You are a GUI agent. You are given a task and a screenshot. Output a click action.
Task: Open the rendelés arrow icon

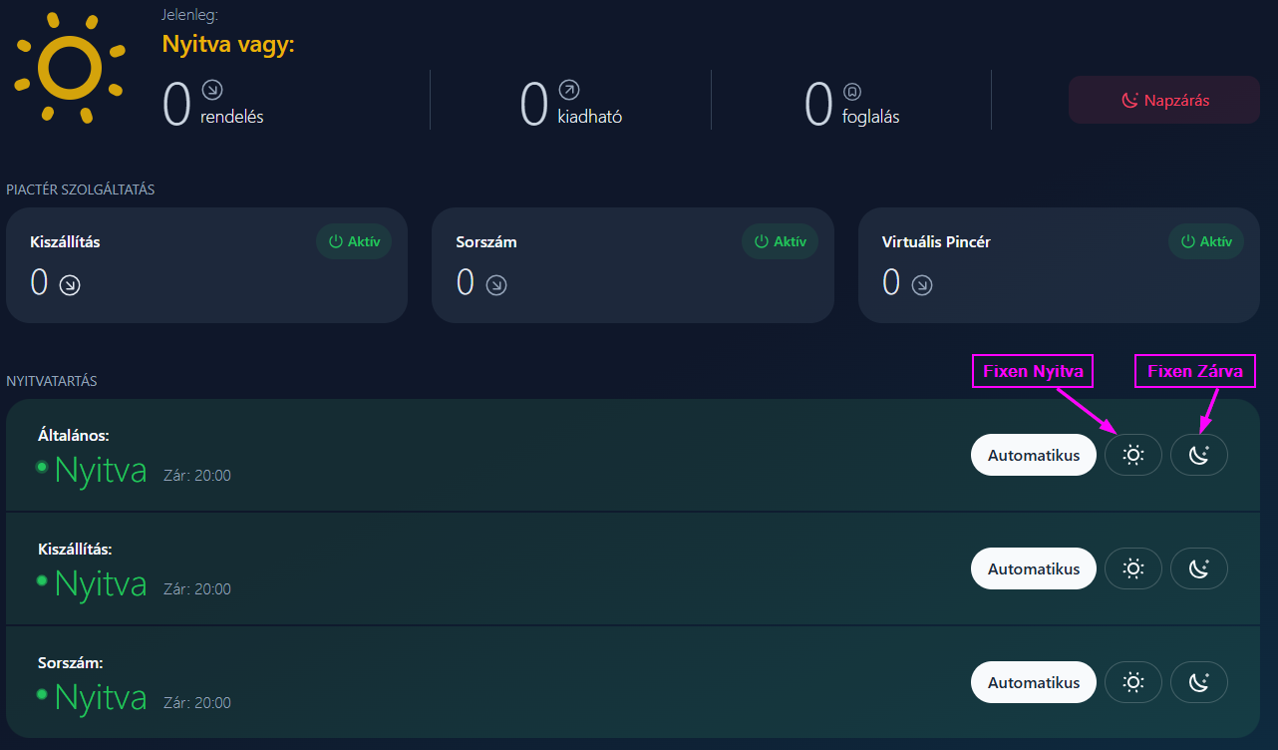pyautogui.click(x=212, y=90)
